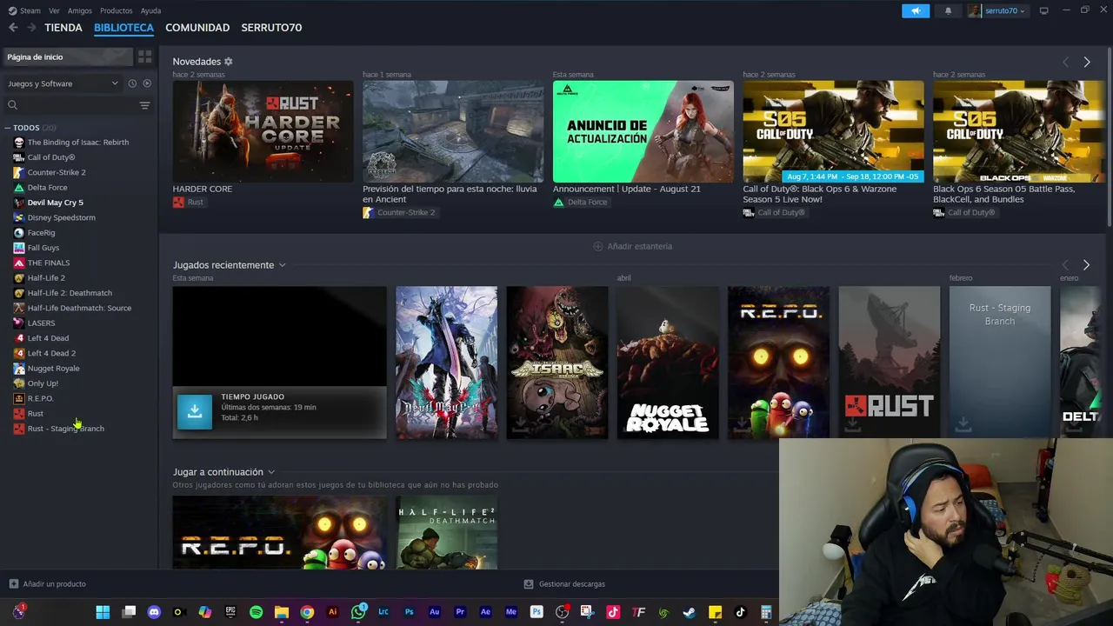Expand the Jugar a continuación dropdown

point(271,472)
